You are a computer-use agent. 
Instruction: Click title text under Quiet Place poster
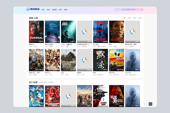click(35, 73)
